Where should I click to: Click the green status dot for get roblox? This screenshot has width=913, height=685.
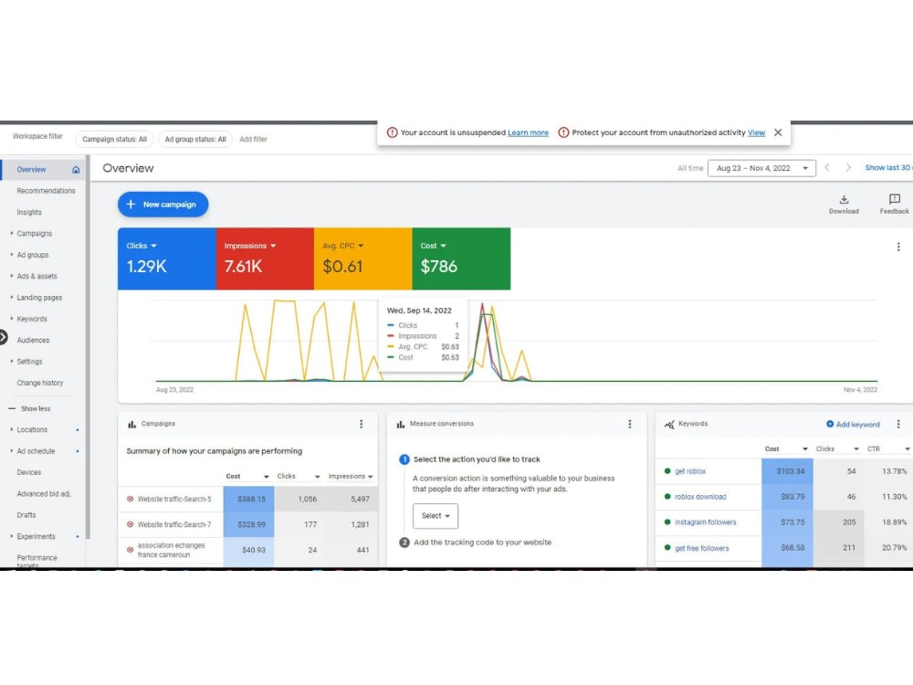tap(667, 471)
